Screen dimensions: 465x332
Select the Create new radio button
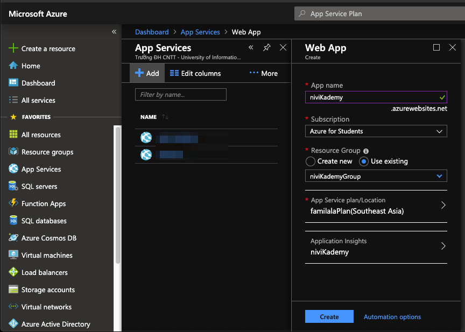point(310,161)
